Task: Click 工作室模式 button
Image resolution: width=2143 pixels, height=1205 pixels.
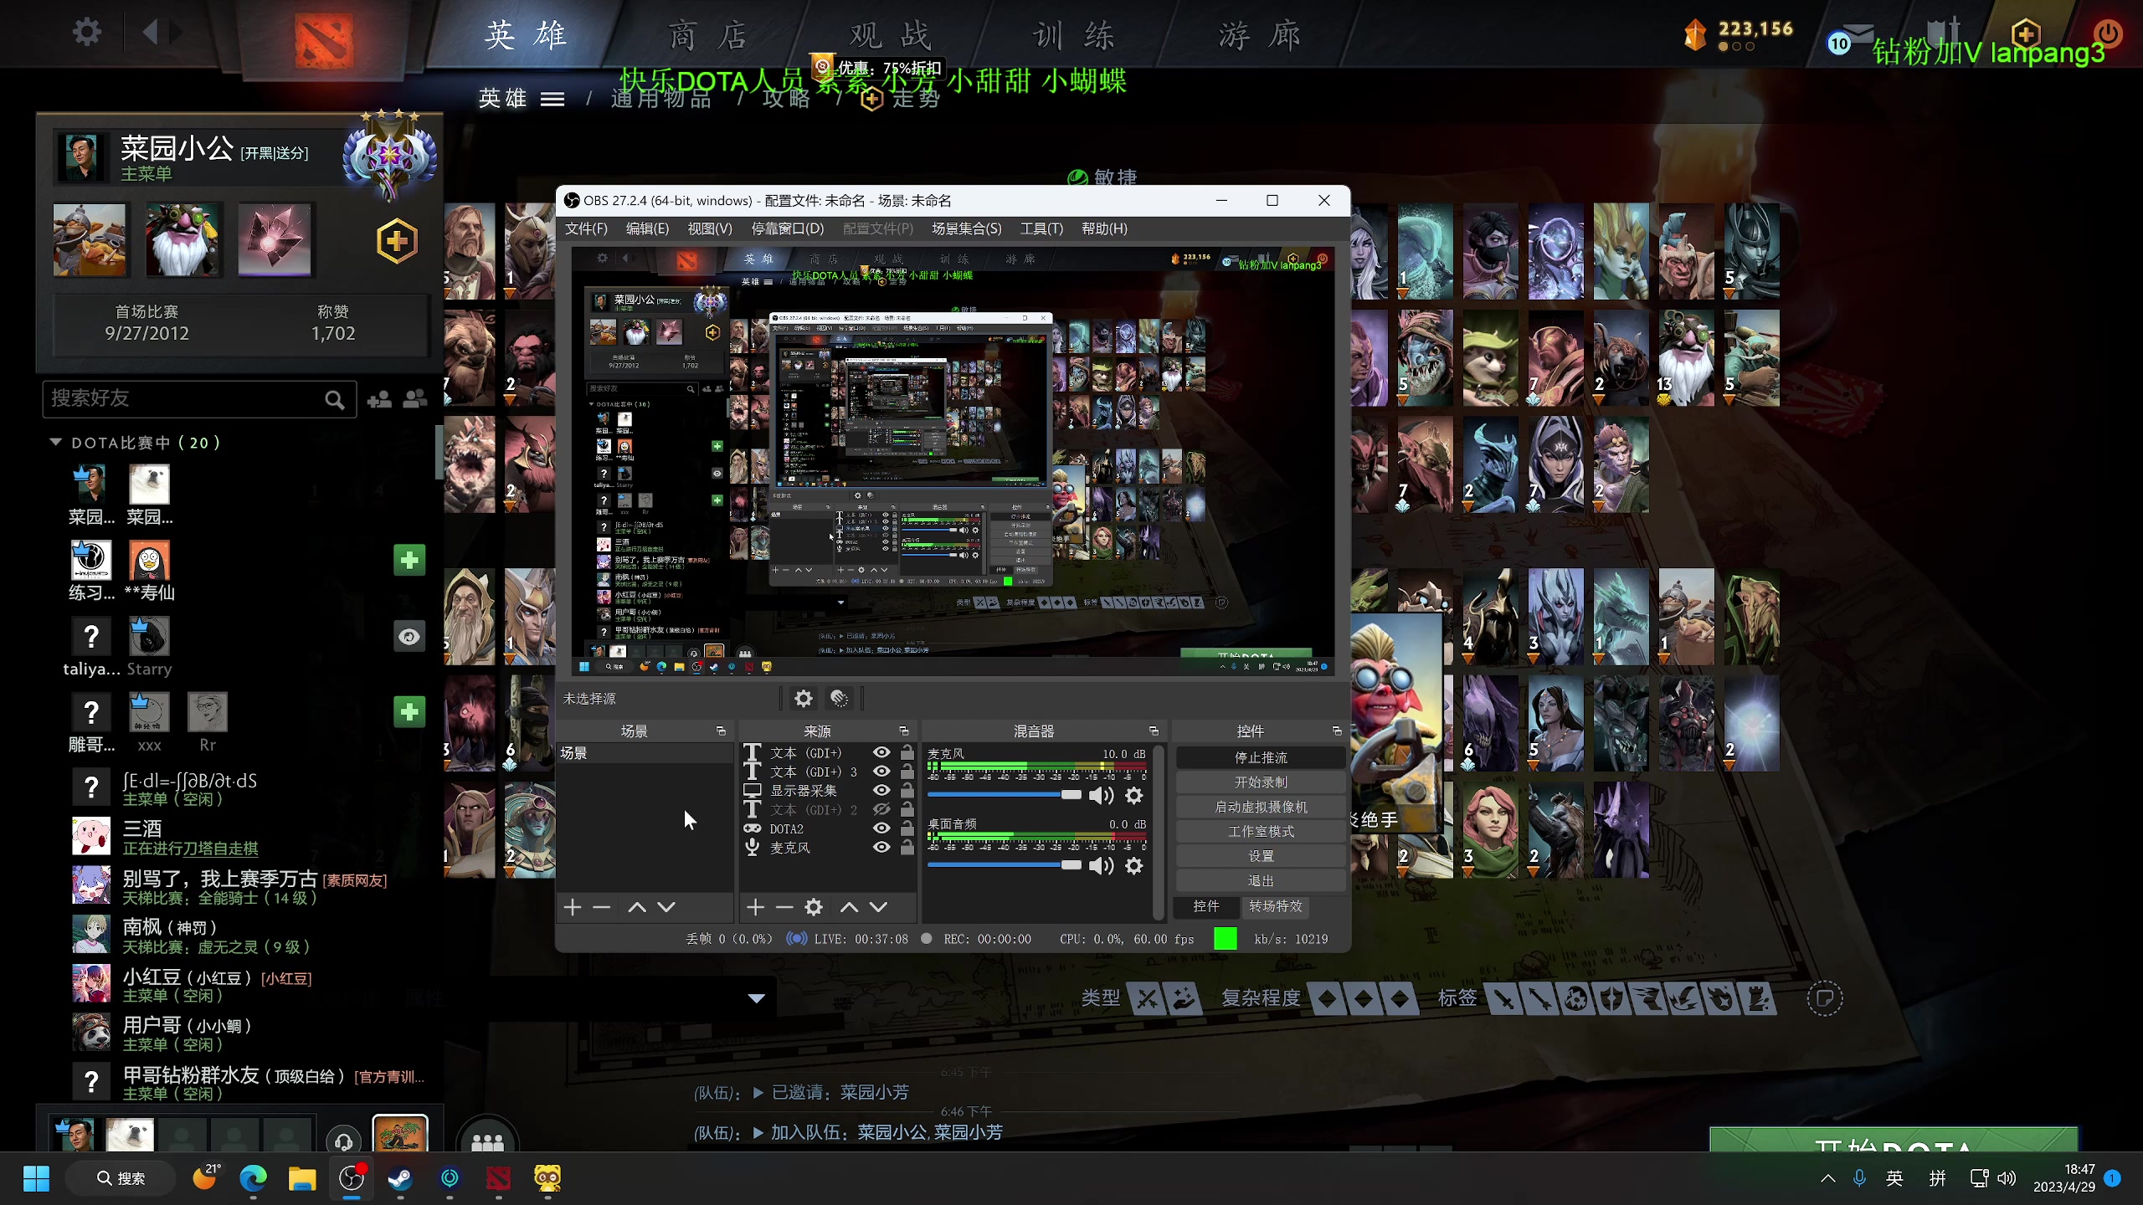Action: tap(1261, 831)
